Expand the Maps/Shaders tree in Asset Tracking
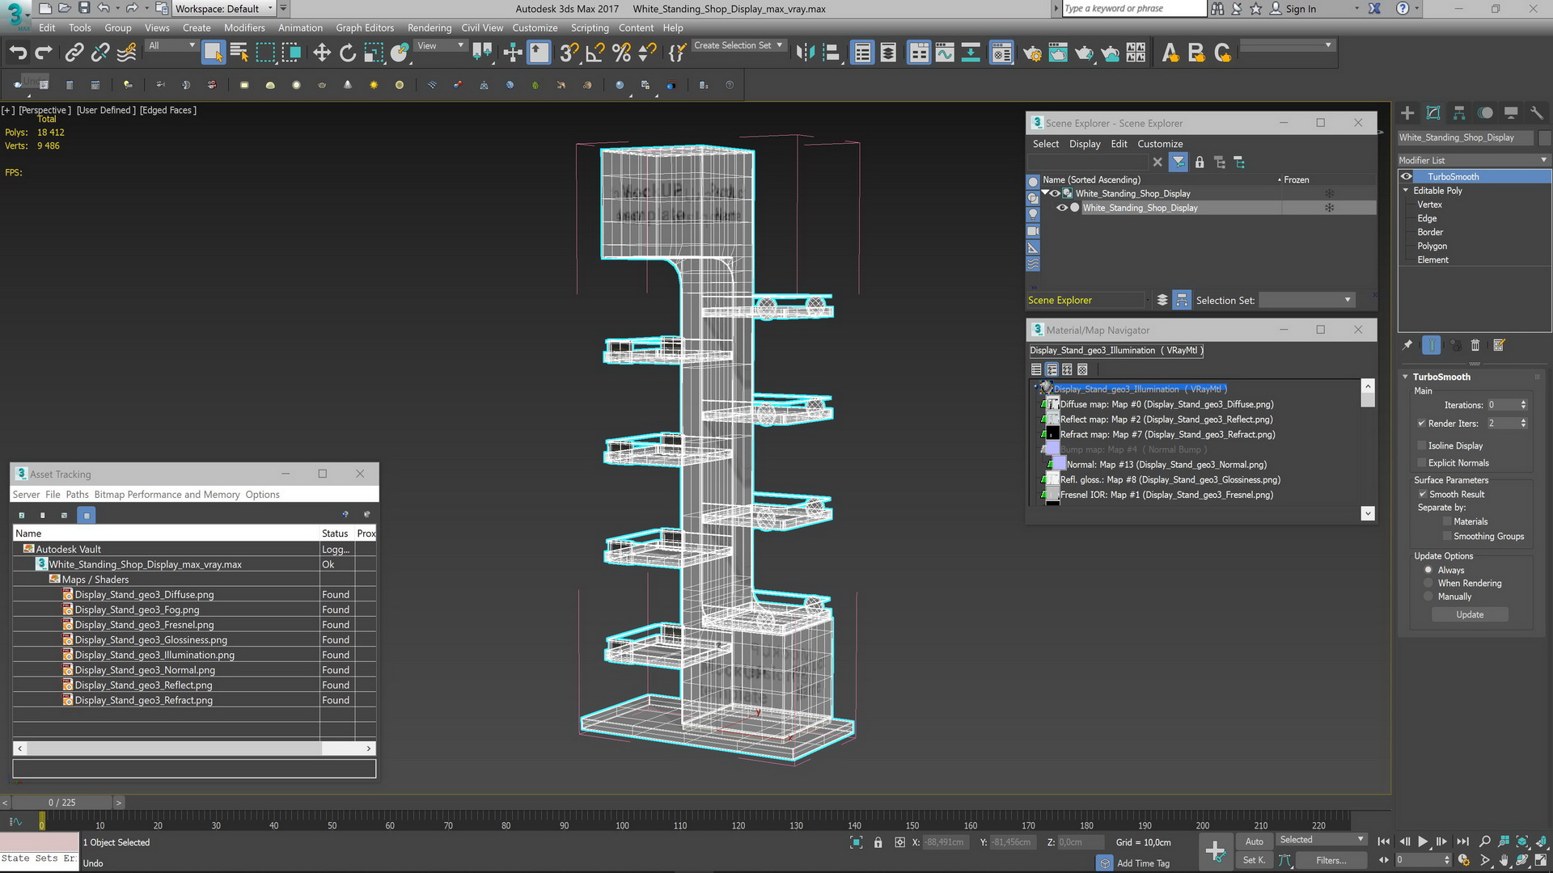 44,579
